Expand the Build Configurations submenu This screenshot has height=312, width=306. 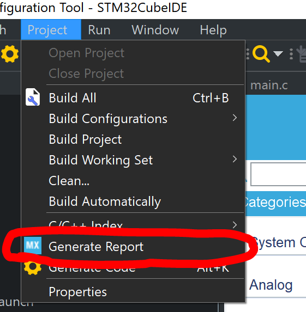point(133,119)
